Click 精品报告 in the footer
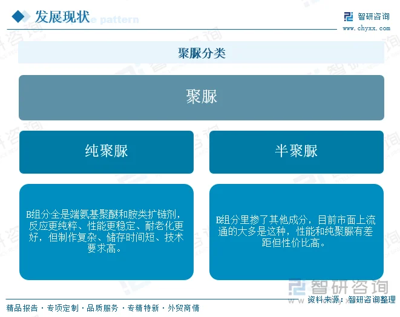 point(22,308)
